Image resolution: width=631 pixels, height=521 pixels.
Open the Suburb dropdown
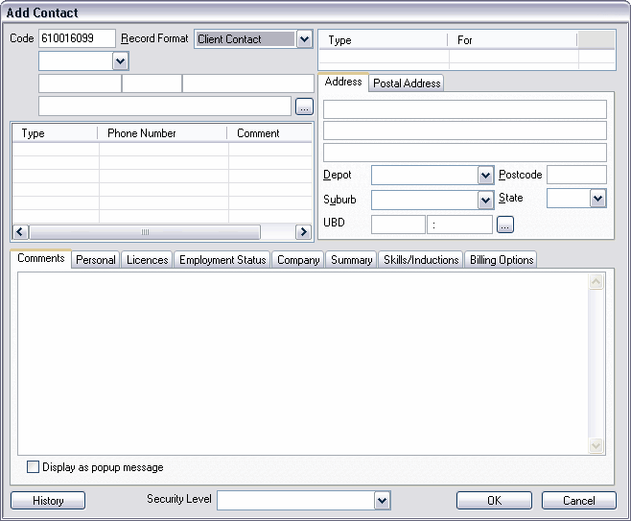click(485, 201)
